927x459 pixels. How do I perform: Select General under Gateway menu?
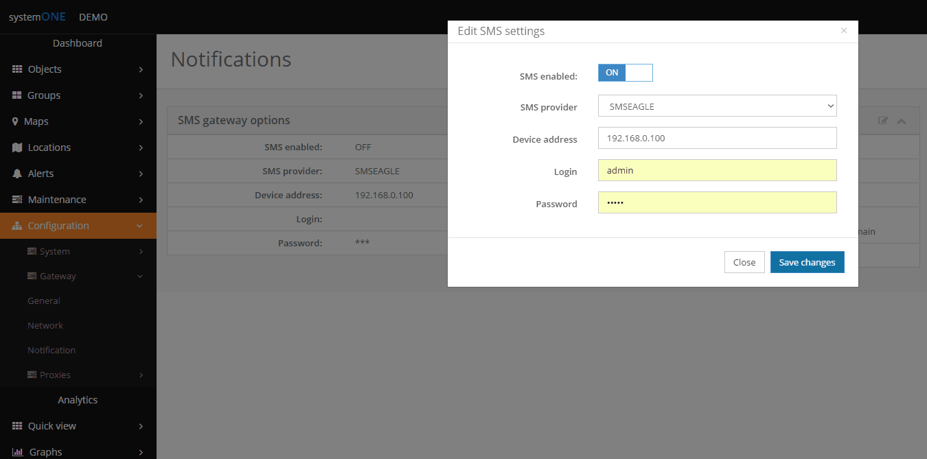[x=44, y=301]
